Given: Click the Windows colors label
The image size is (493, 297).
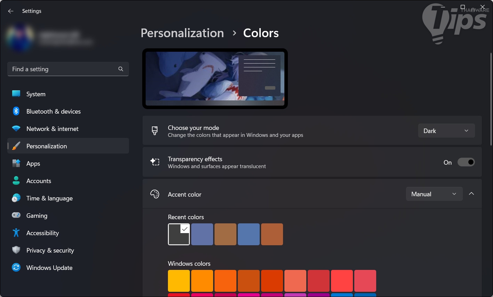Looking at the screenshot, I should [189, 264].
